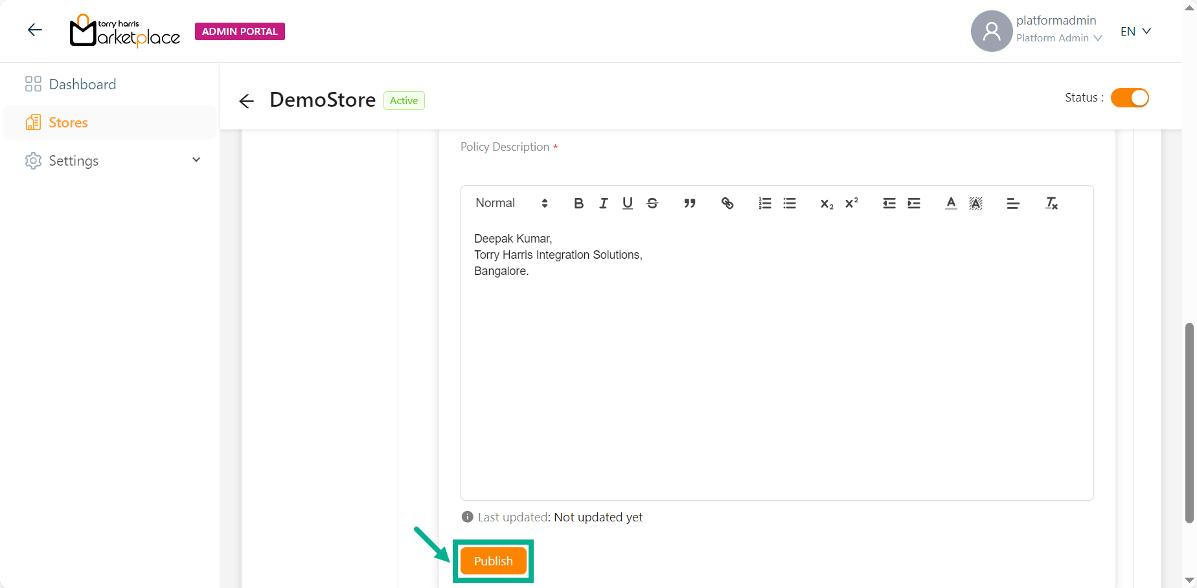1197x588 pixels.
Task: Open the text color picker
Action: (x=950, y=204)
